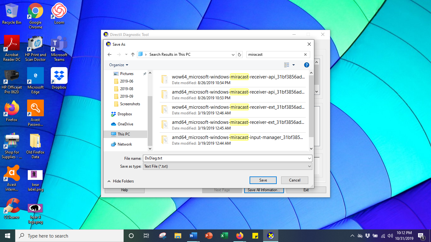The width and height of the screenshot is (431, 242).
Task: Select the 2019-06 folder
Action: (x=127, y=81)
